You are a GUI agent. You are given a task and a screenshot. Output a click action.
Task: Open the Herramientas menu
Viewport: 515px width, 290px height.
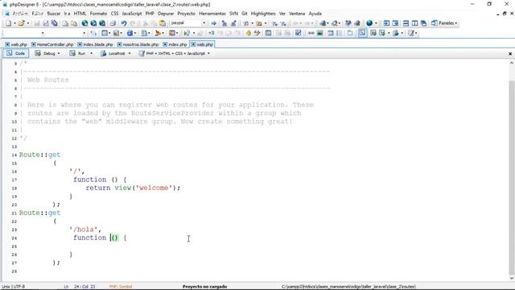point(212,14)
